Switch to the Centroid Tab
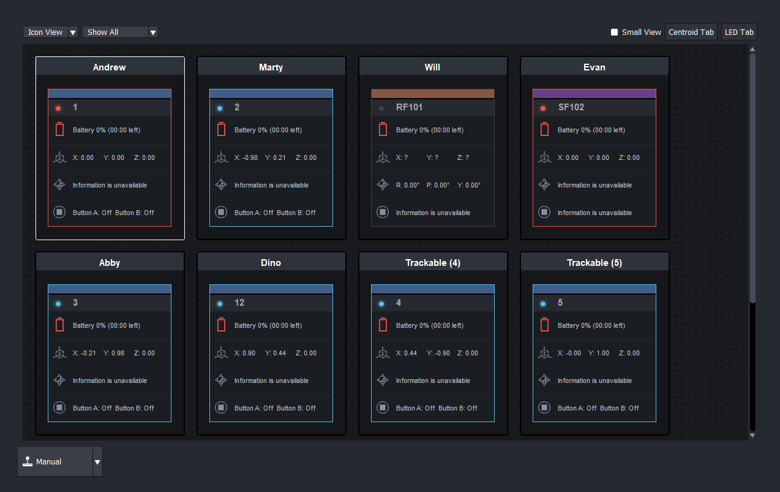This screenshot has width=780, height=492. (691, 32)
